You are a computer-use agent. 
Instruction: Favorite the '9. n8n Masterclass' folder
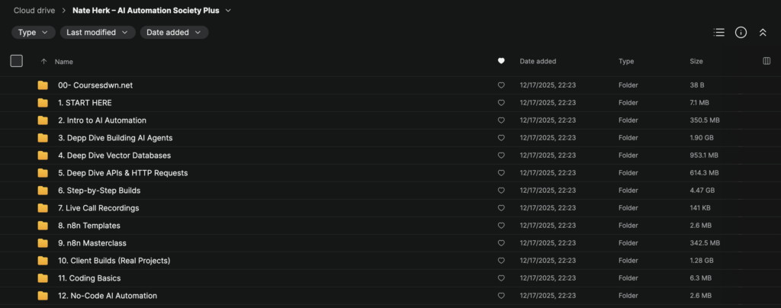coord(501,243)
